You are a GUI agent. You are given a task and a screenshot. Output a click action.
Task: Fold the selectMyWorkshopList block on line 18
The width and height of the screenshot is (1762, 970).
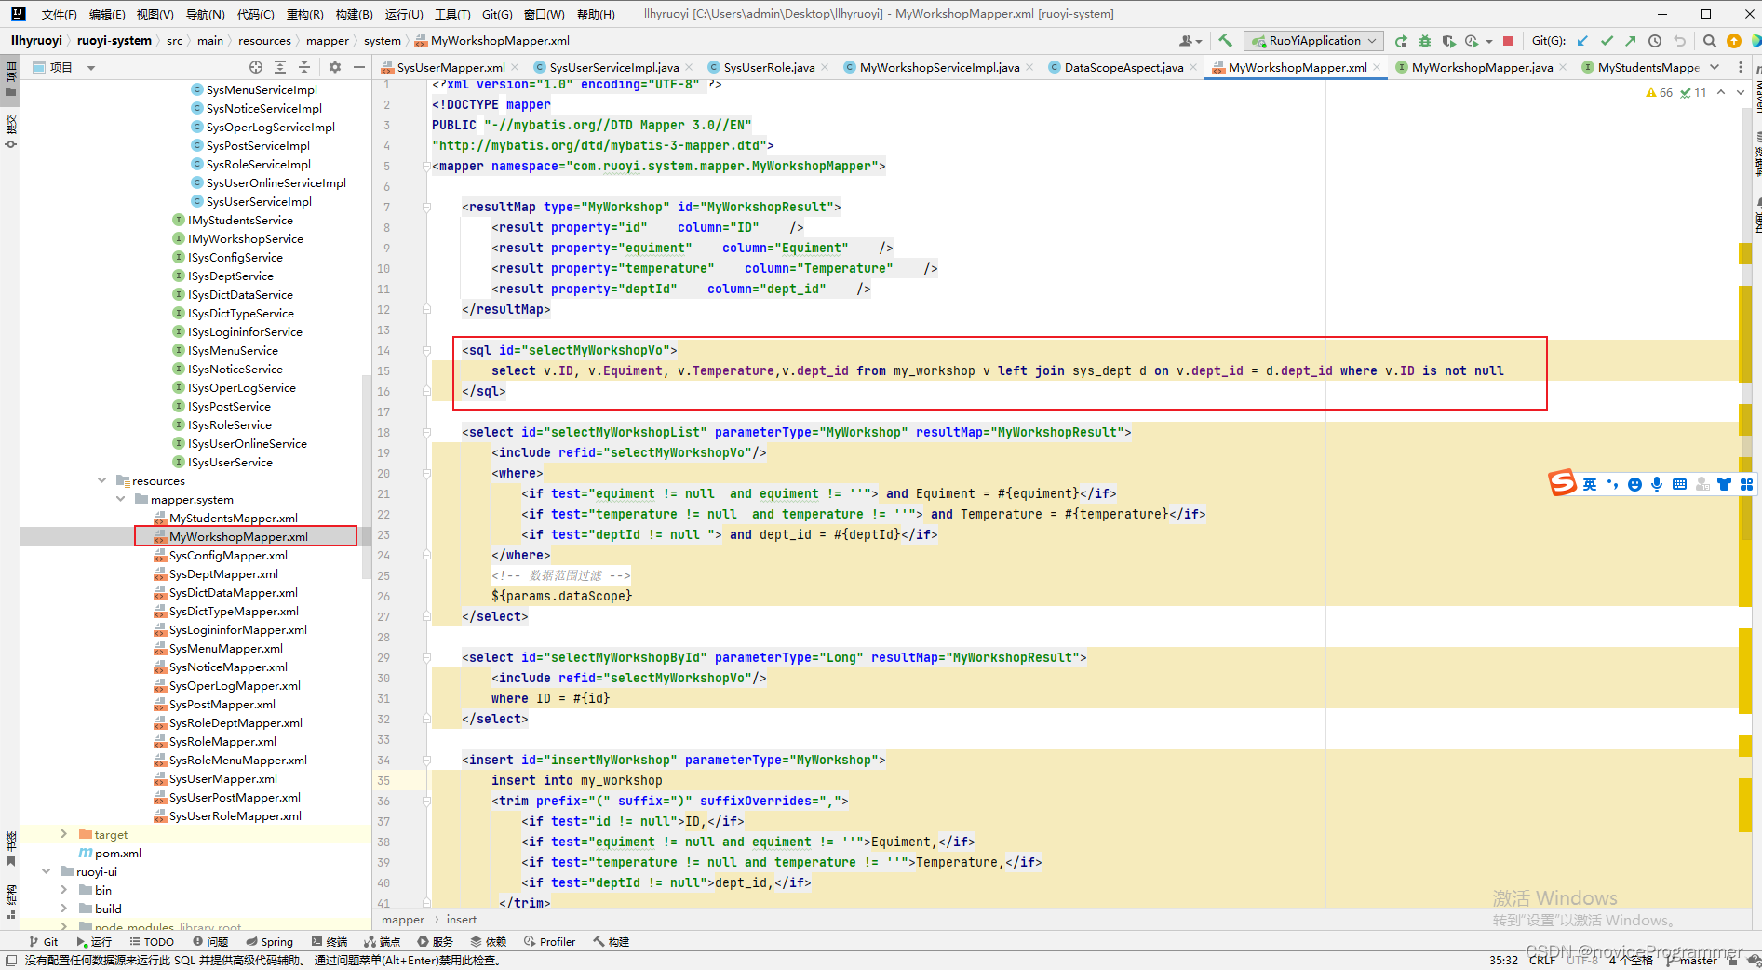[426, 432]
